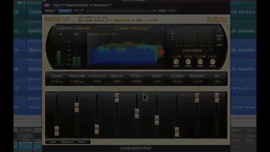This screenshot has height=152, width=270.
Task: Click the Fat EQ insert in Logic mixer
Action: [25, 144]
